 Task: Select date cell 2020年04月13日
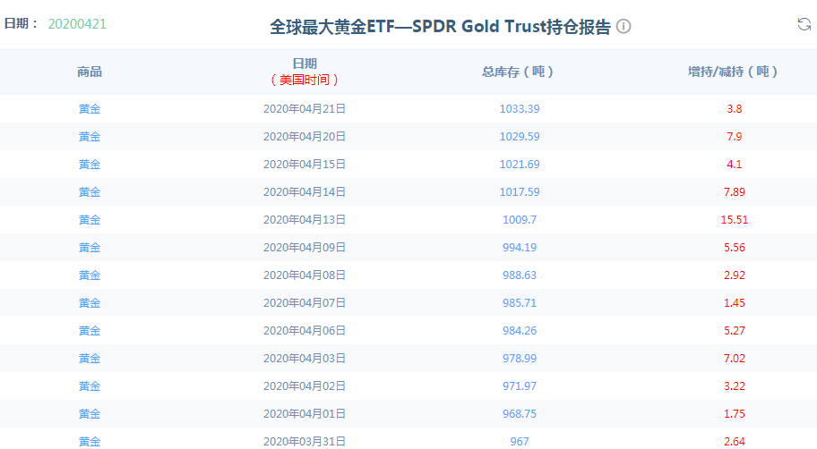tap(305, 219)
